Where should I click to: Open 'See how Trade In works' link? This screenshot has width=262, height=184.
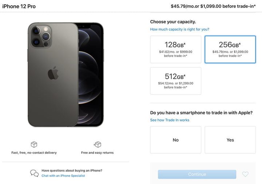tap(170, 120)
